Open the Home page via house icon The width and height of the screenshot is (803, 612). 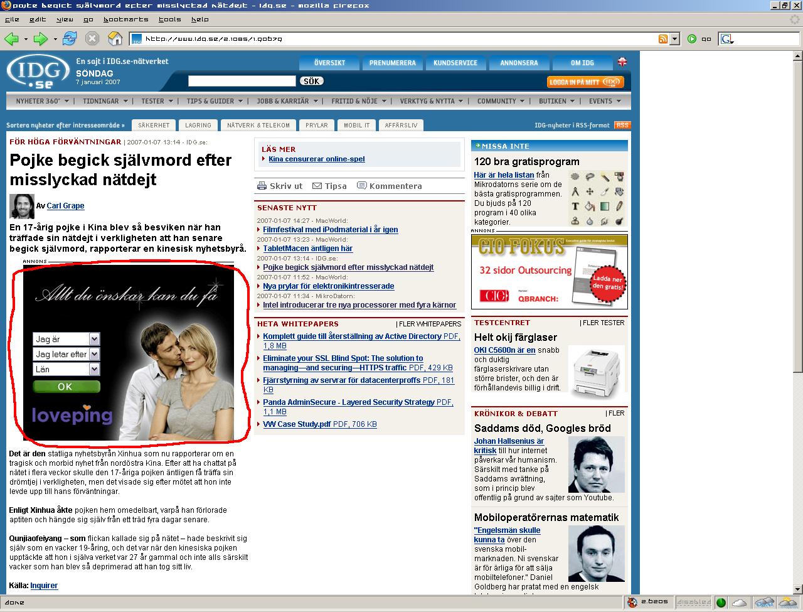(x=115, y=39)
